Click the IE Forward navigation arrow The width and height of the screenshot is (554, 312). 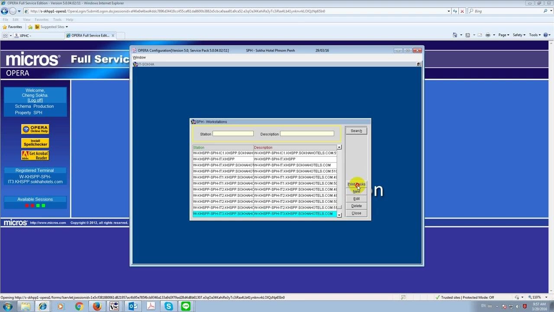coord(13,11)
